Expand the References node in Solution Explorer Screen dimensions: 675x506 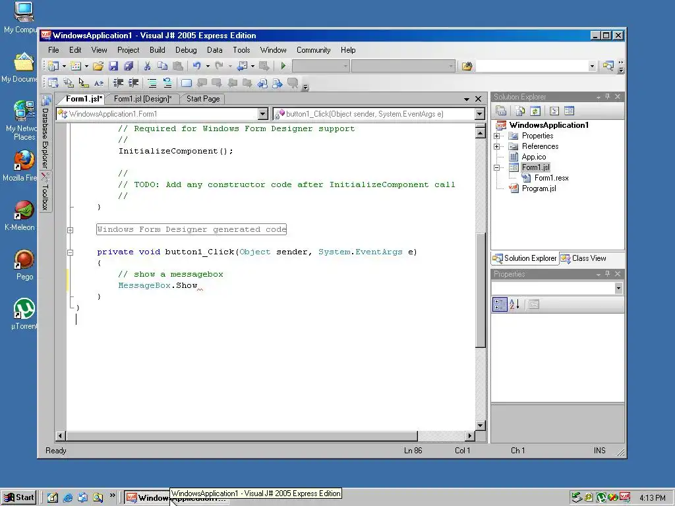point(497,147)
